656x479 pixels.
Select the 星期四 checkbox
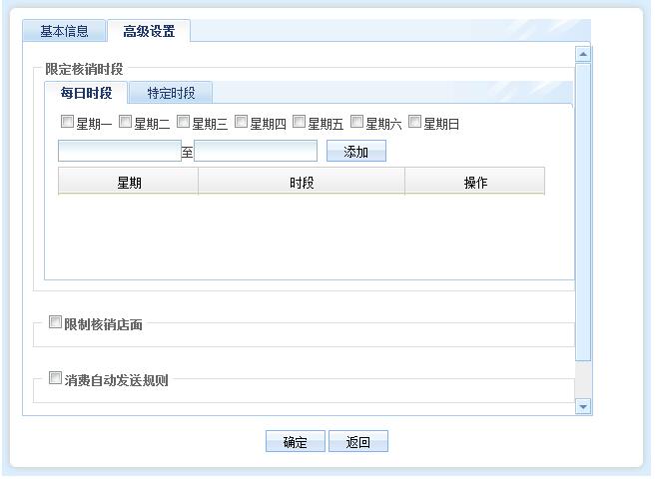tap(241, 123)
